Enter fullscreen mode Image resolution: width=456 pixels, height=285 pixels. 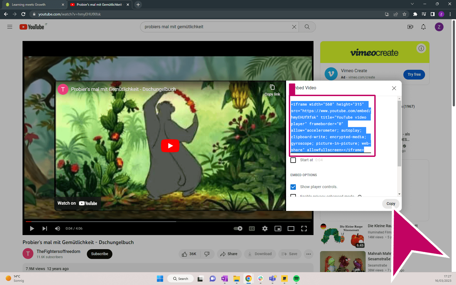tap(304, 229)
